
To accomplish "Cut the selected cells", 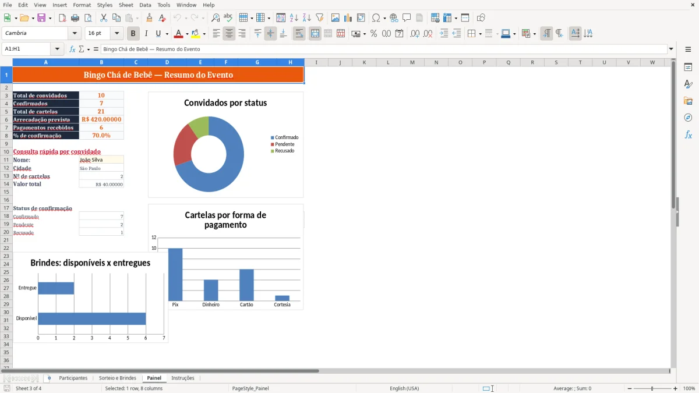I will 104,18.
